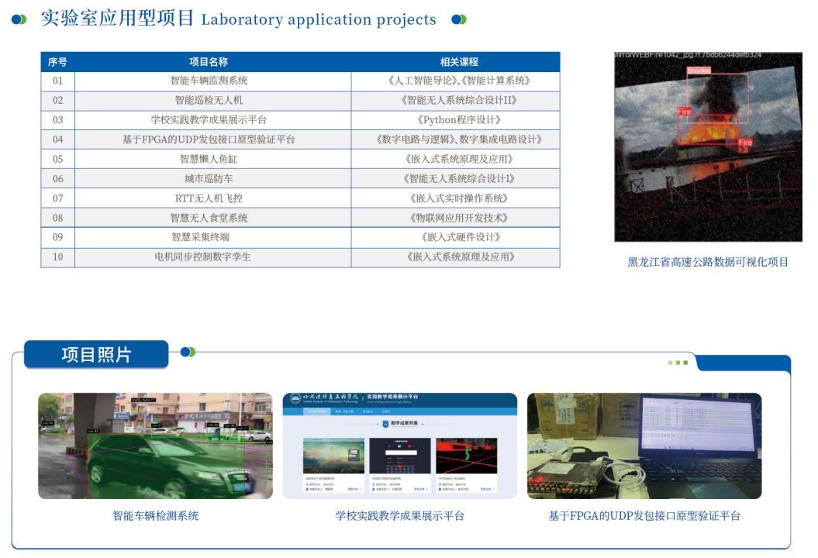Open the 智能车辆检测系统 car detection photo
The width and height of the screenshot is (818, 558).
[155, 446]
